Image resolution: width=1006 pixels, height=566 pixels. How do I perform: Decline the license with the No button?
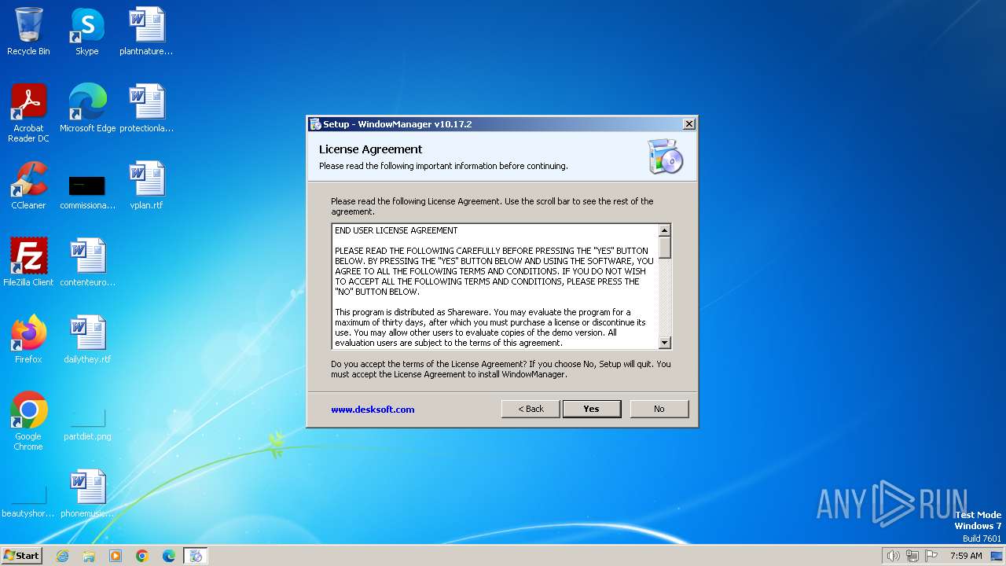pyautogui.click(x=659, y=409)
